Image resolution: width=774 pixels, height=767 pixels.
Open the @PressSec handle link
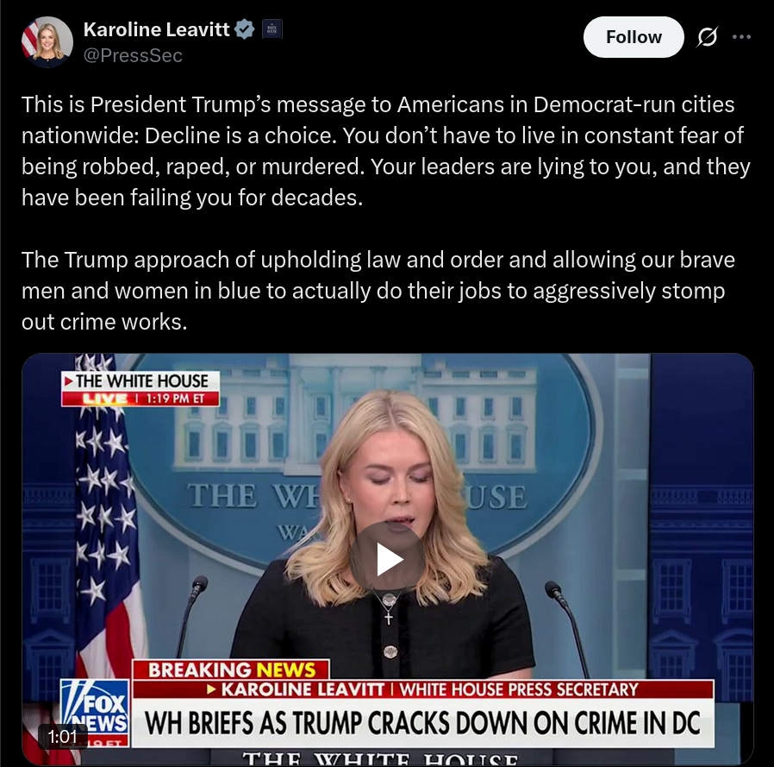tap(133, 55)
